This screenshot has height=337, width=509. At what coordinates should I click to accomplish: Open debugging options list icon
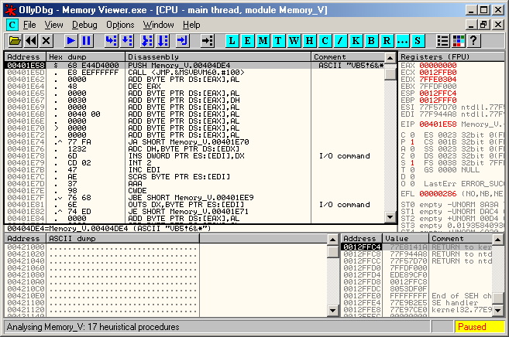click(x=442, y=41)
